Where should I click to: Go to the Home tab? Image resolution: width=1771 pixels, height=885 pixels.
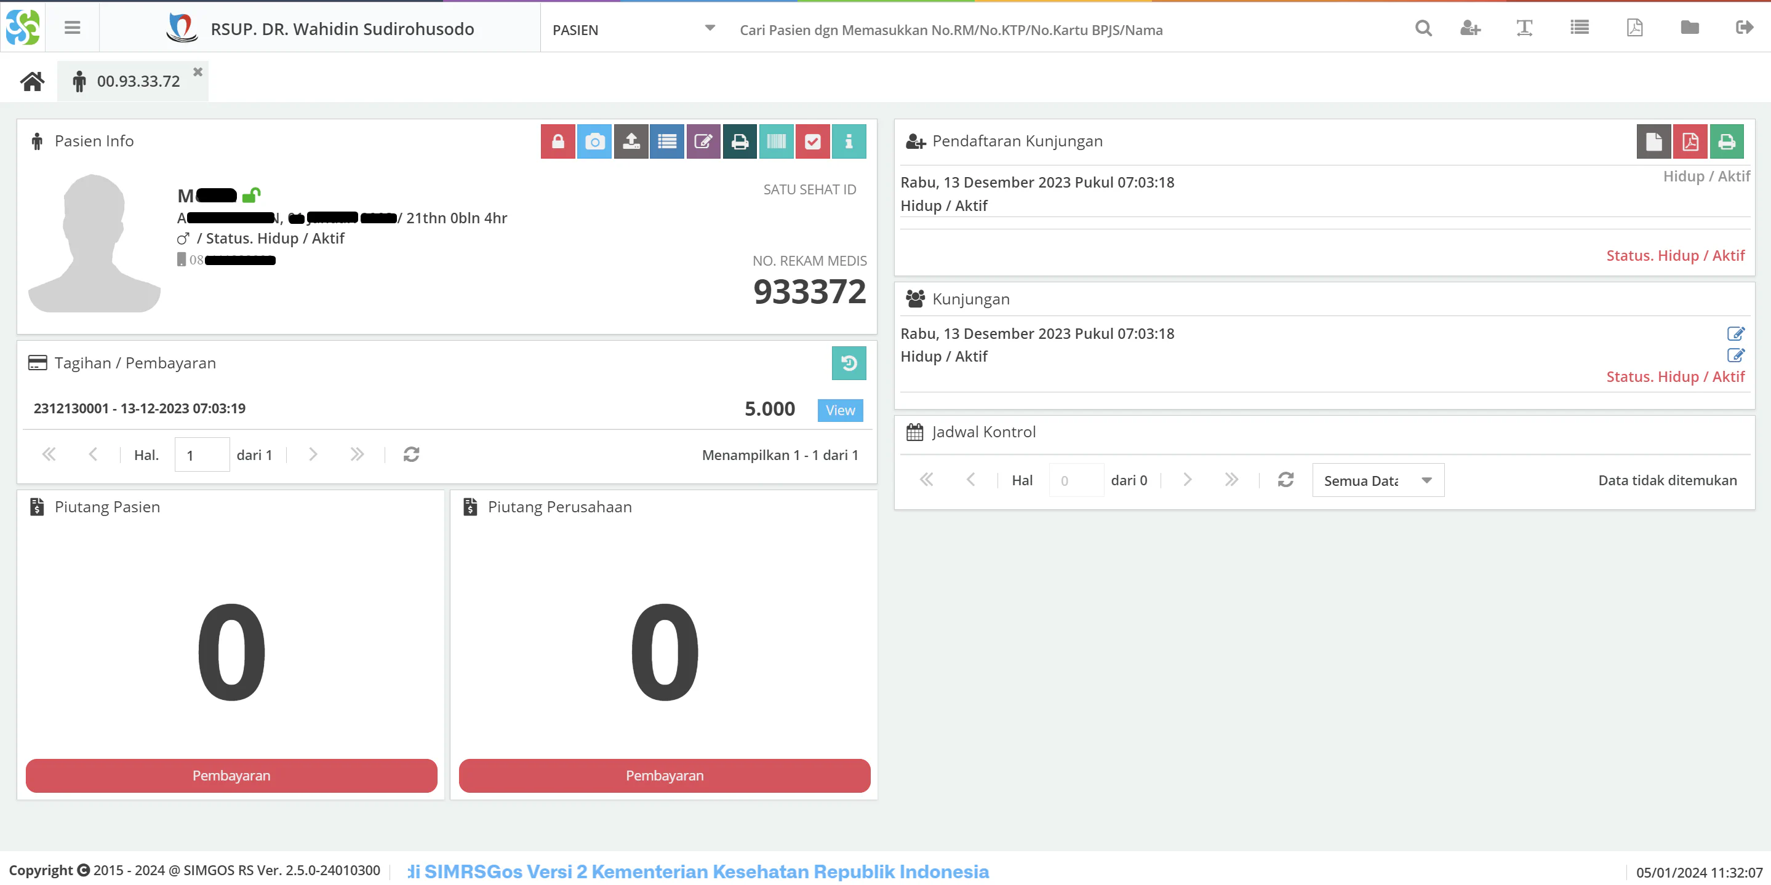tap(33, 81)
